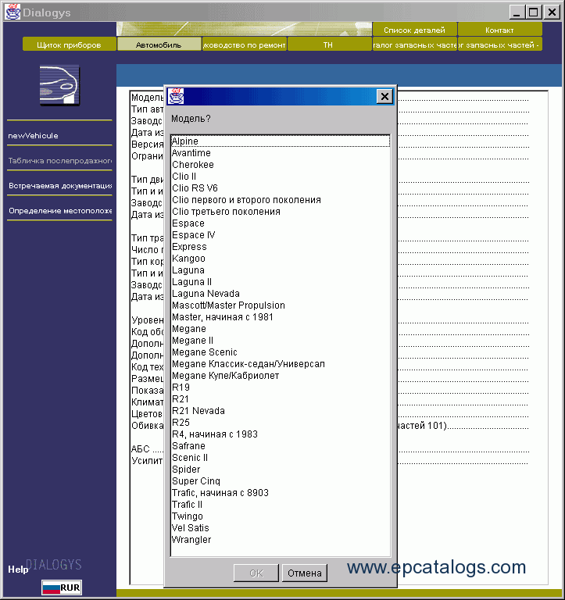
Task: Select Clio II in the model list
Action: pos(281,177)
